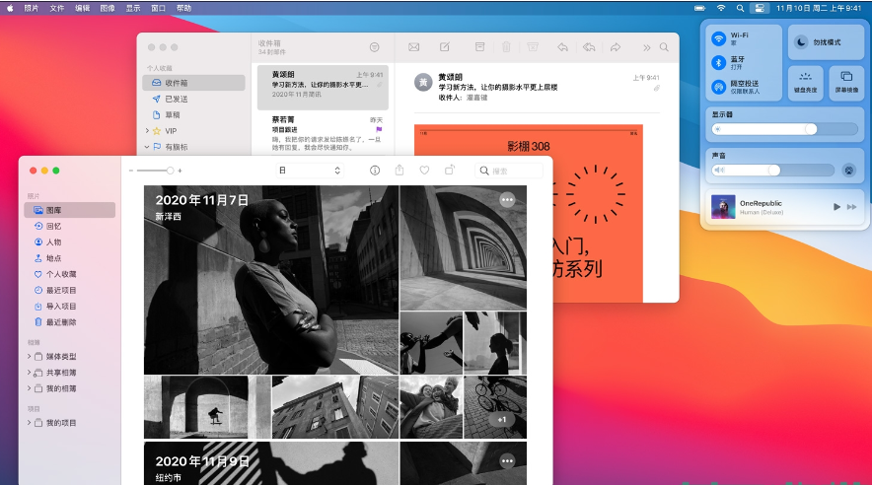The height and width of the screenshot is (485, 872).
Task: Select the woman portrait photo
Action: [x=271, y=280]
